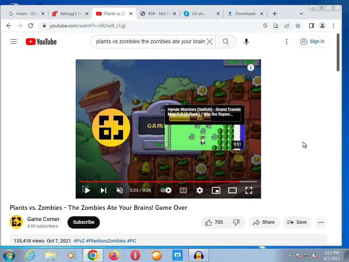Follow the #PC hashtag link
The width and height of the screenshot is (349, 262).
pyautogui.click(x=132, y=241)
